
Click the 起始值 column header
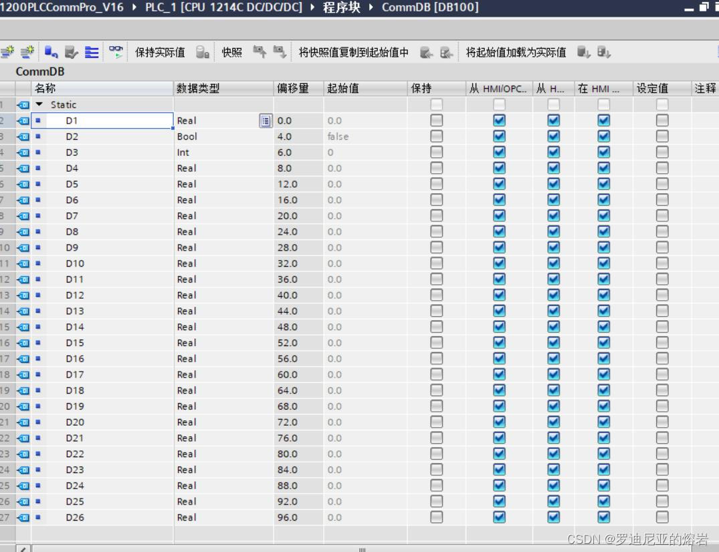tap(365, 88)
